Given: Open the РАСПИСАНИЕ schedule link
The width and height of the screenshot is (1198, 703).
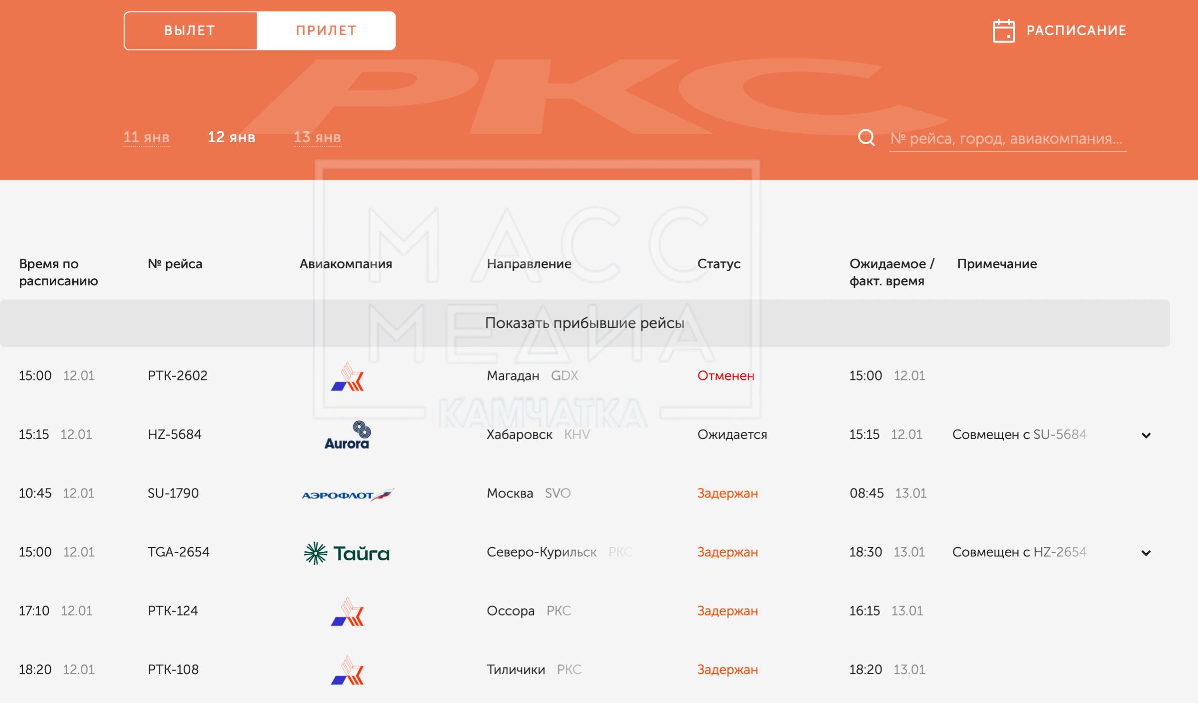Looking at the screenshot, I should pos(1076,31).
